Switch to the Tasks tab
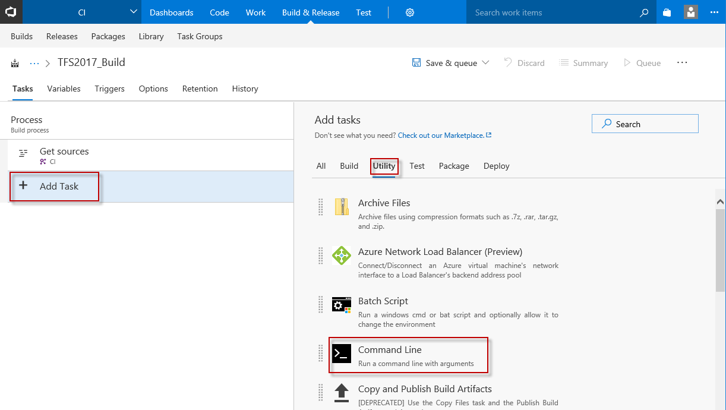The image size is (726, 410). click(23, 89)
